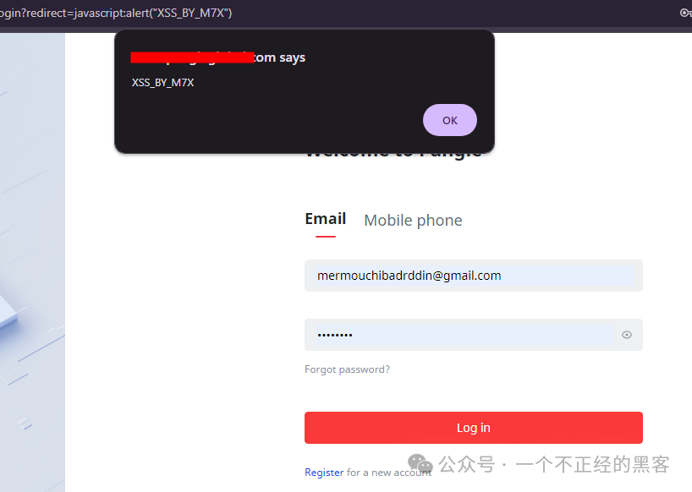692x492 pixels.
Task: Click the URL text with redirect=javascript:alert
Action: point(116,13)
